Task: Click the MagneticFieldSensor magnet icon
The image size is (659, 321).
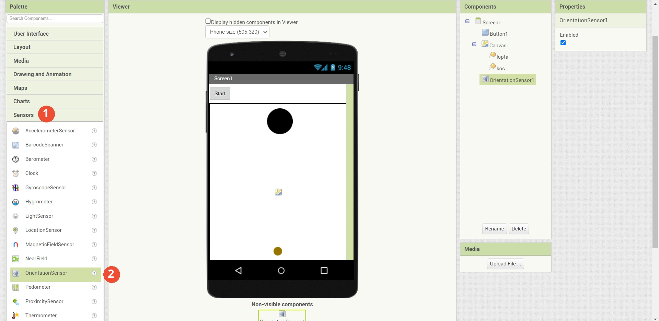Action: 16,245
